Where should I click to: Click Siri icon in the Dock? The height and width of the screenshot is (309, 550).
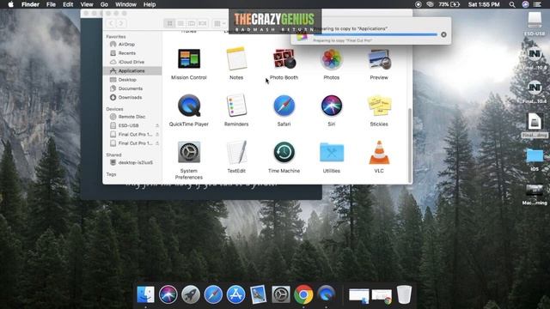coord(168,294)
